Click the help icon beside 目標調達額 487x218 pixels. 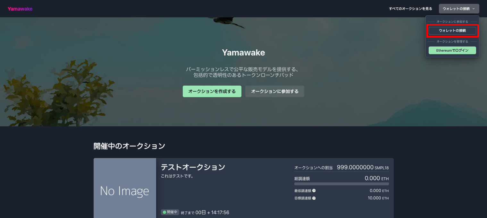[x=314, y=198]
